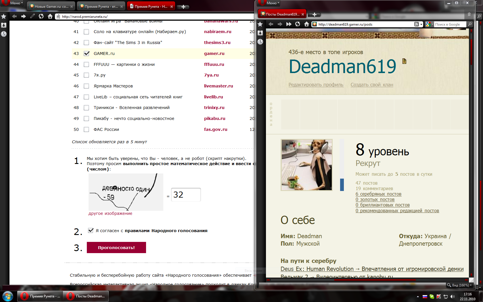The height and width of the screenshot is (302, 483).
Task: Go forward in left browser window
Action: [24, 16]
